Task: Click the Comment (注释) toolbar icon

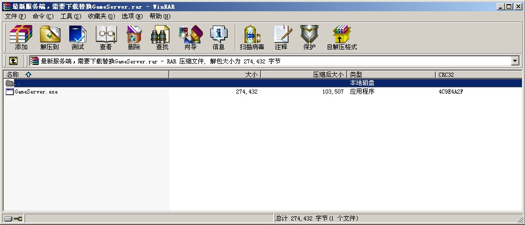Action: pyautogui.click(x=281, y=37)
